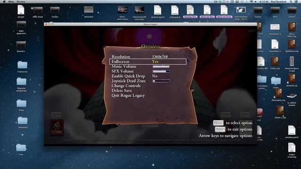Select the Simulator folder on desktop
The image size is (301, 169).
click(x=23, y=121)
